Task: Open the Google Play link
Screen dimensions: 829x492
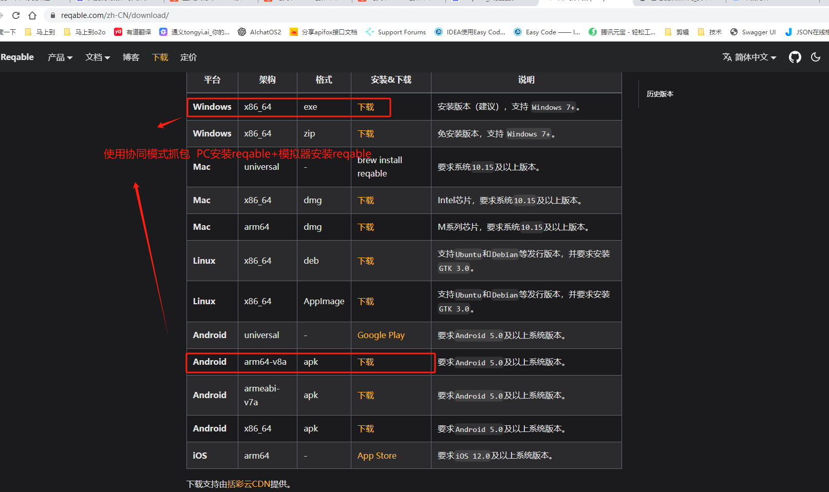Action: [x=381, y=335]
